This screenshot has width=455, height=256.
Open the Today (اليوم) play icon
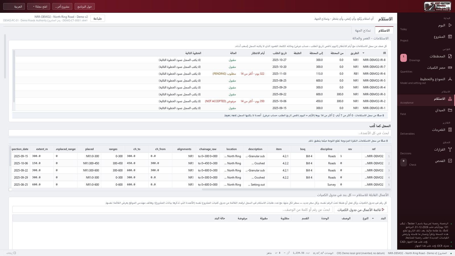pyautogui.click(x=450, y=25)
